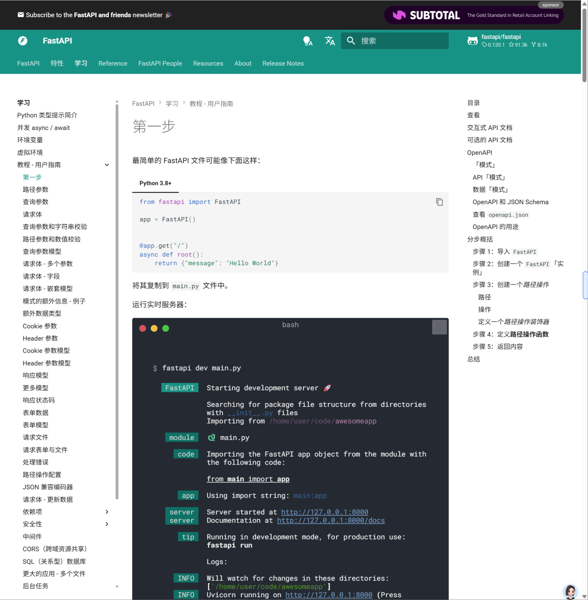Open the 路径参数 tutorial page link
Screen dimensions: 588x600
pyautogui.click(x=36, y=190)
